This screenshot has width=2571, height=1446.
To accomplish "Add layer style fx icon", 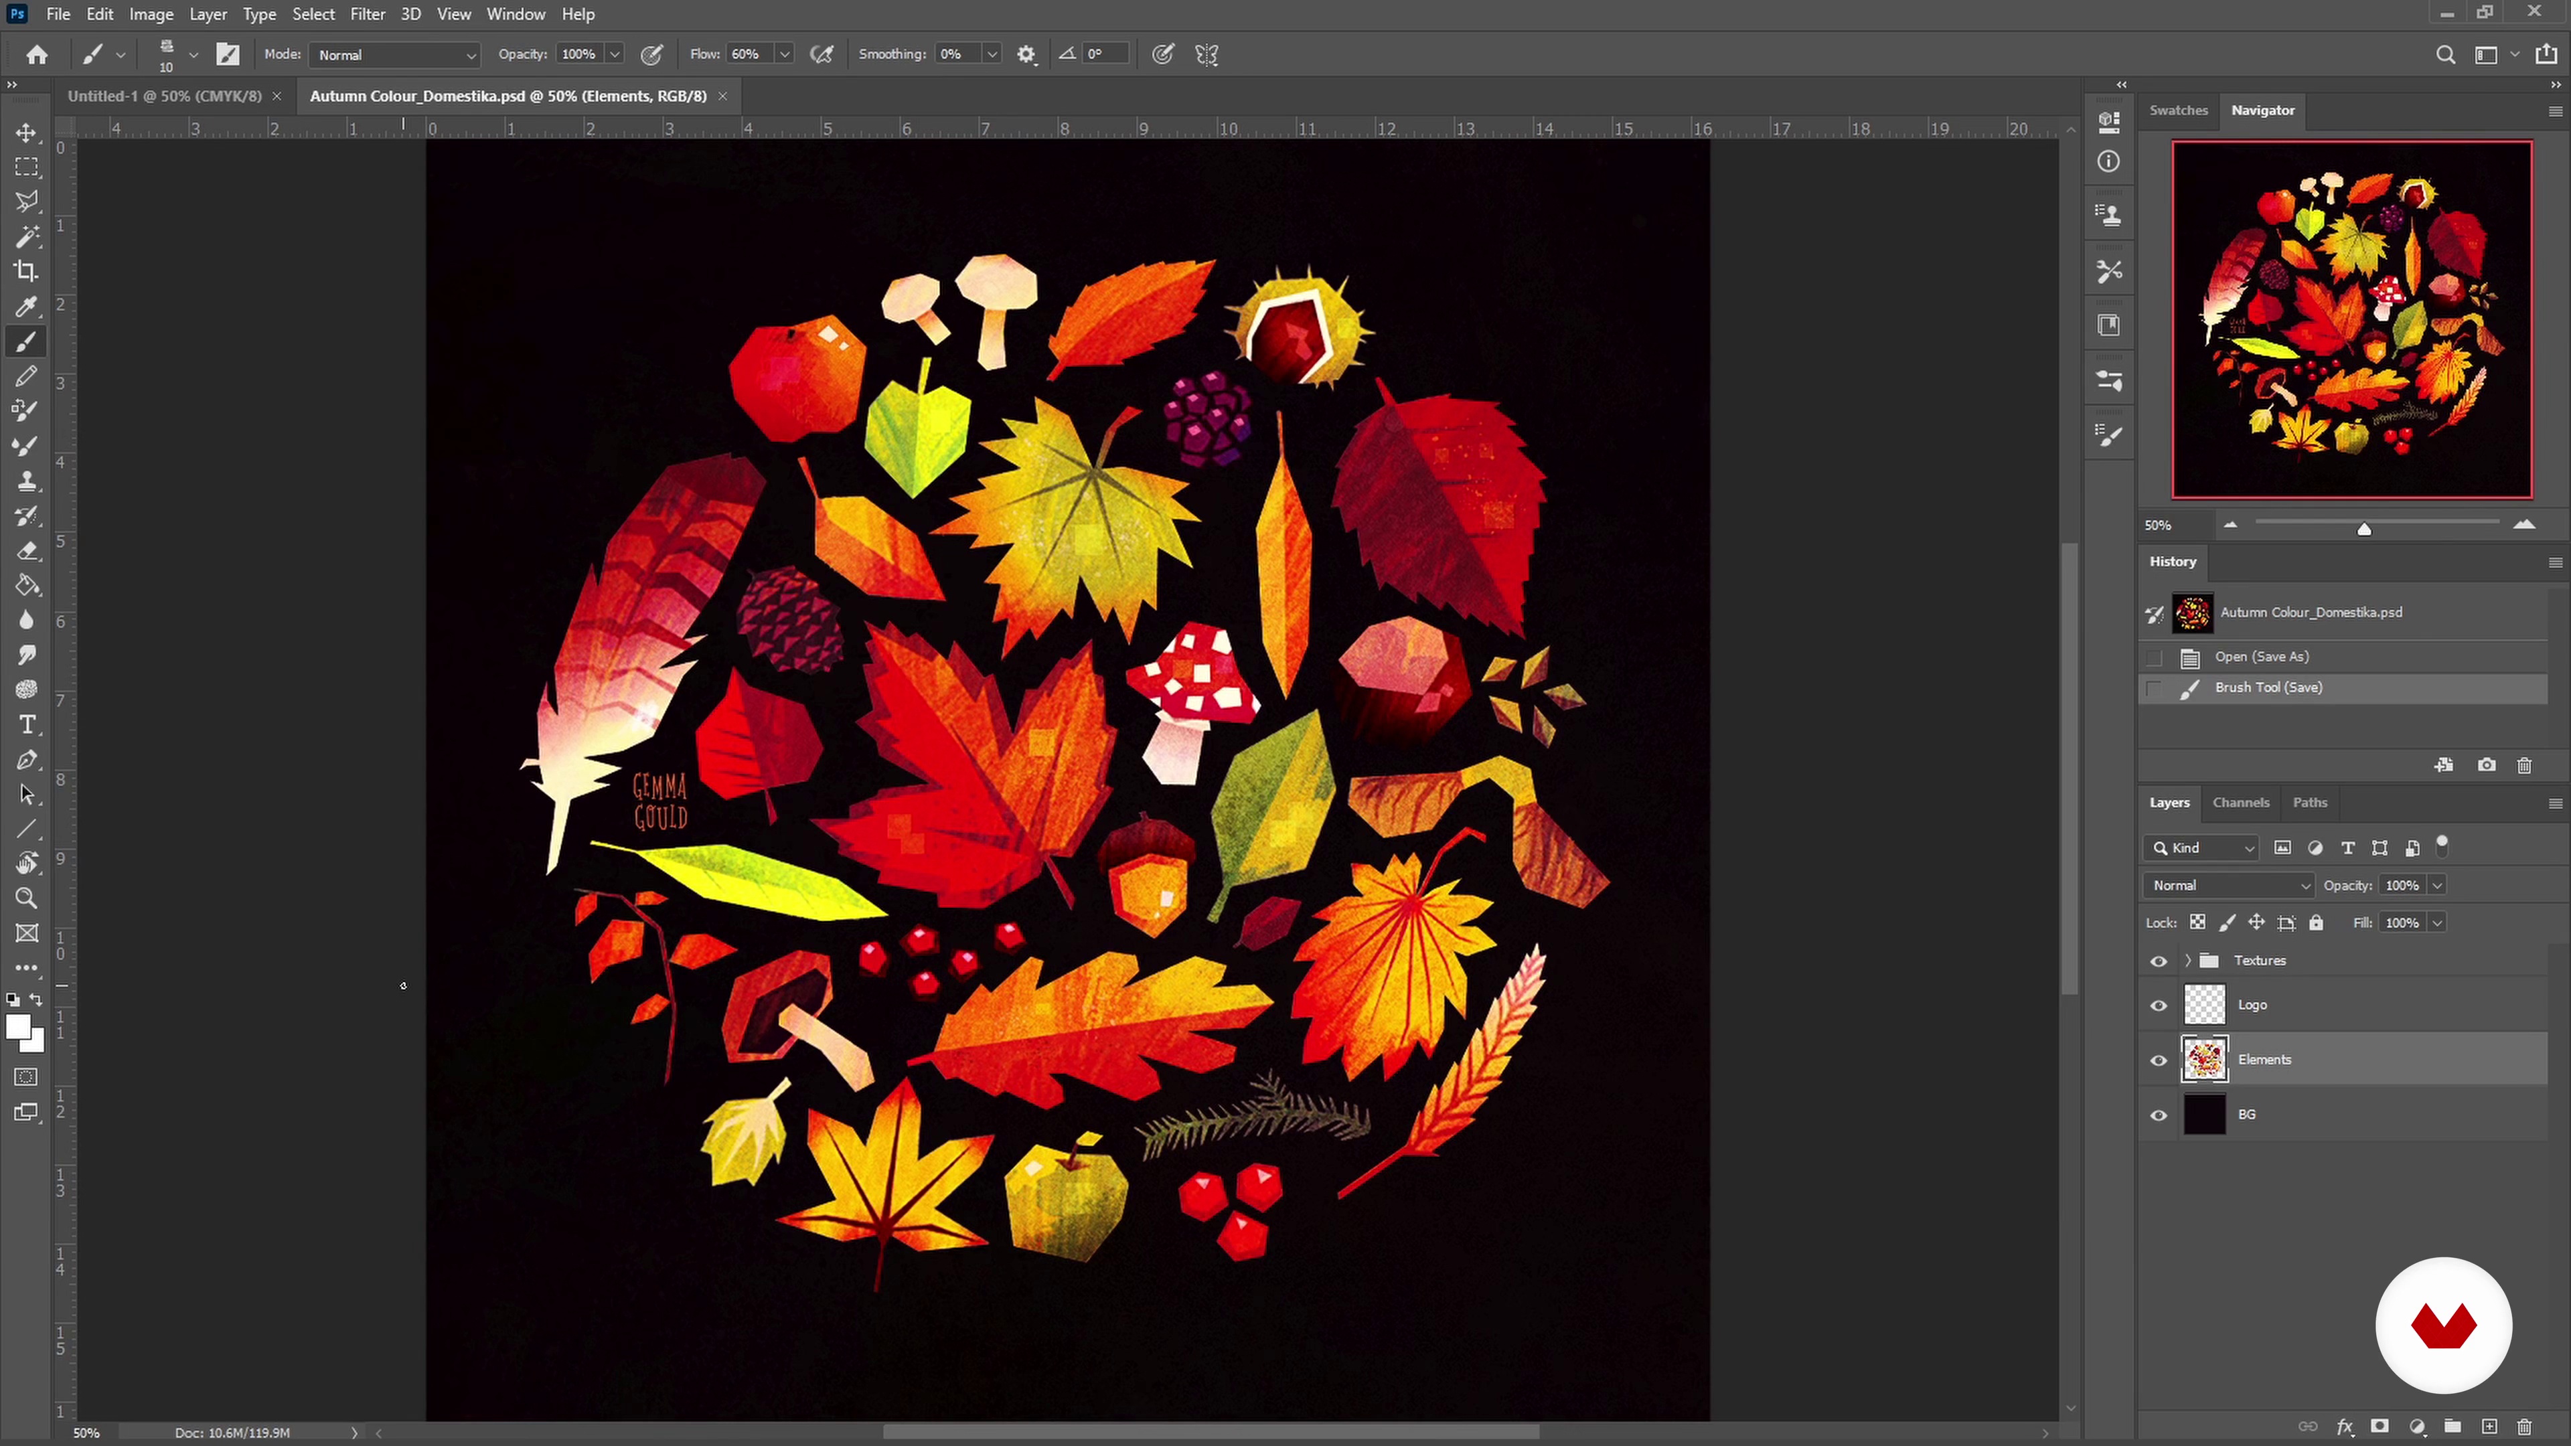I will (2345, 1427).
